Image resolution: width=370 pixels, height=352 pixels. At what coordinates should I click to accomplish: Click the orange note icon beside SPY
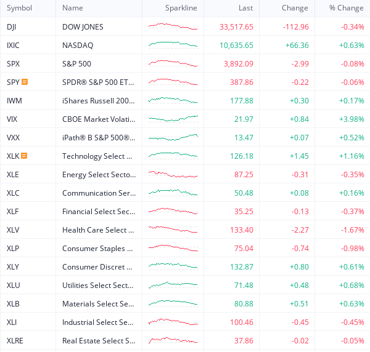(25, 82)
